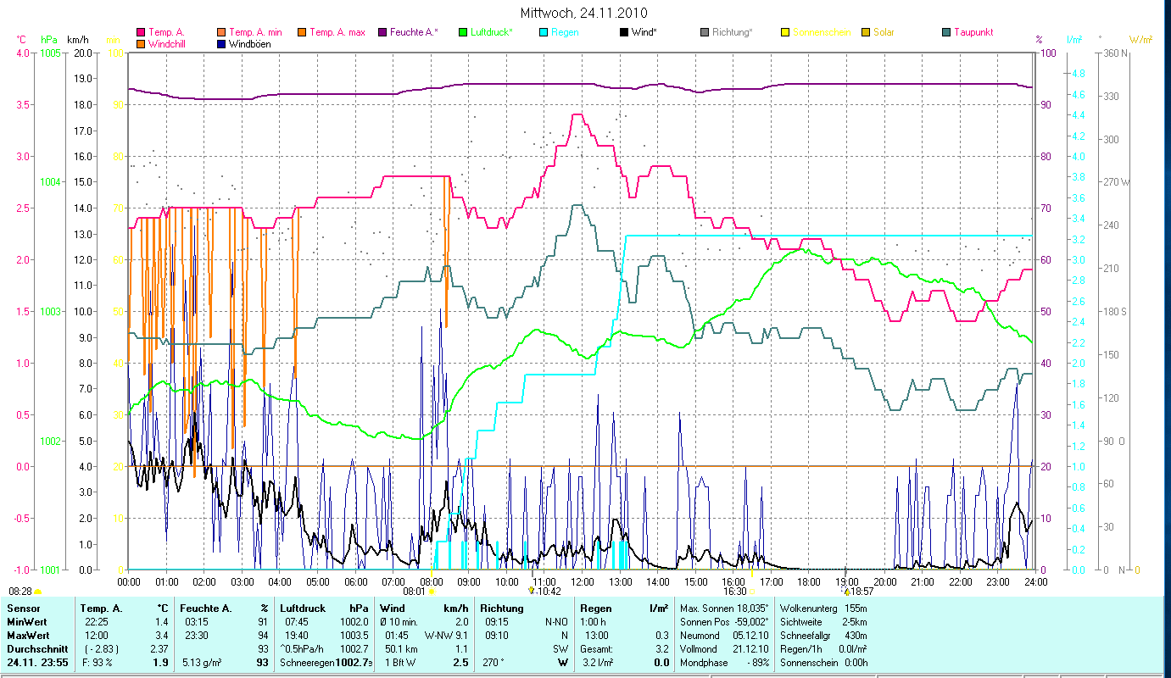Click the 'km/h' axis unit above the chart
Viewport: 1171px width, 678px height.
coord(76,40)
